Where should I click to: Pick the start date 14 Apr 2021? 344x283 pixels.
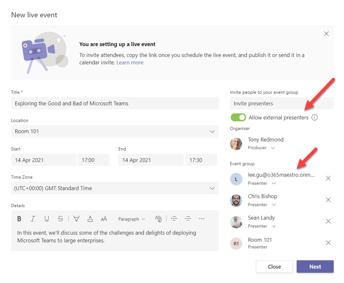tap(44, 160)
